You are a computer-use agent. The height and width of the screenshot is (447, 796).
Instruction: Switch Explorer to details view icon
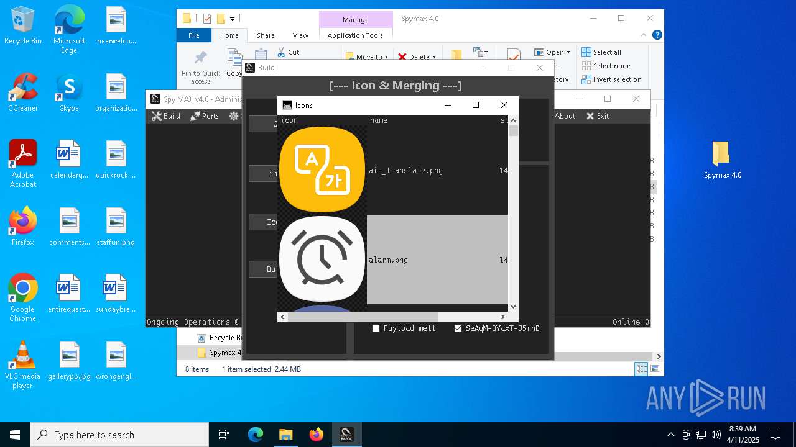tap(641, 369)
